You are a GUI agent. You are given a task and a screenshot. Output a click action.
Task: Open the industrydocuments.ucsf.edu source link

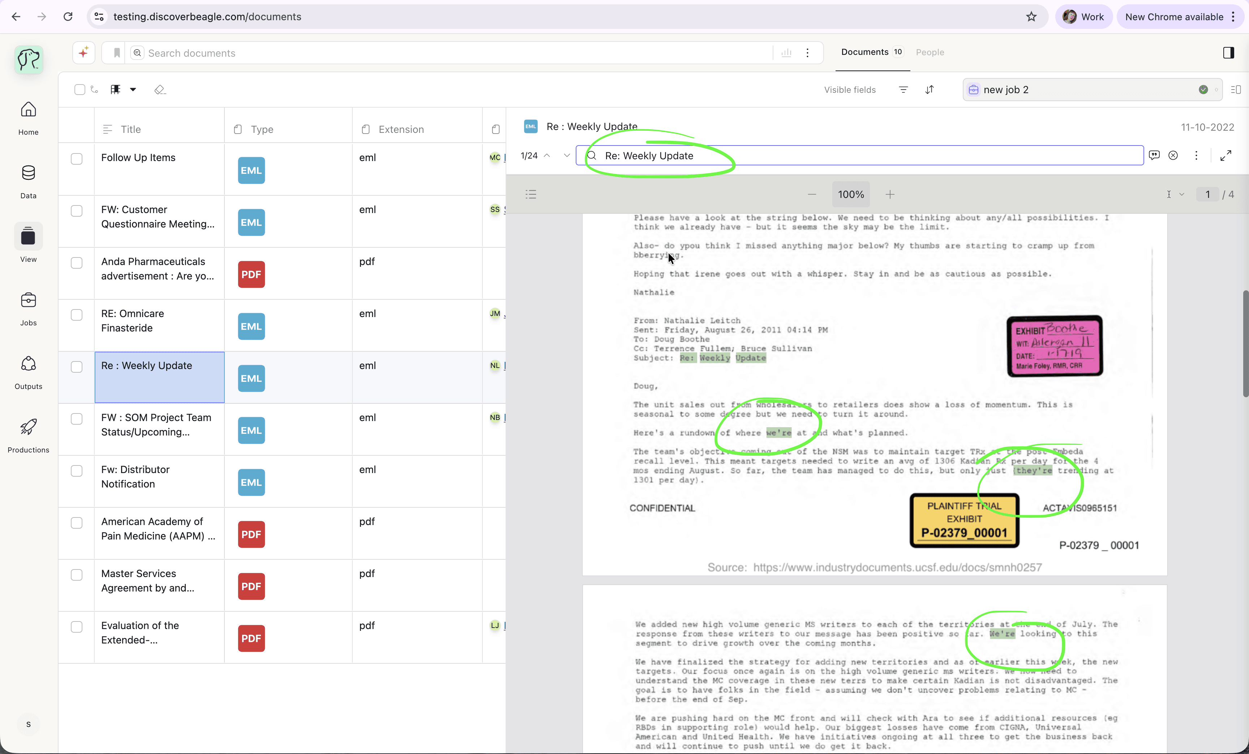pos(897,567)
